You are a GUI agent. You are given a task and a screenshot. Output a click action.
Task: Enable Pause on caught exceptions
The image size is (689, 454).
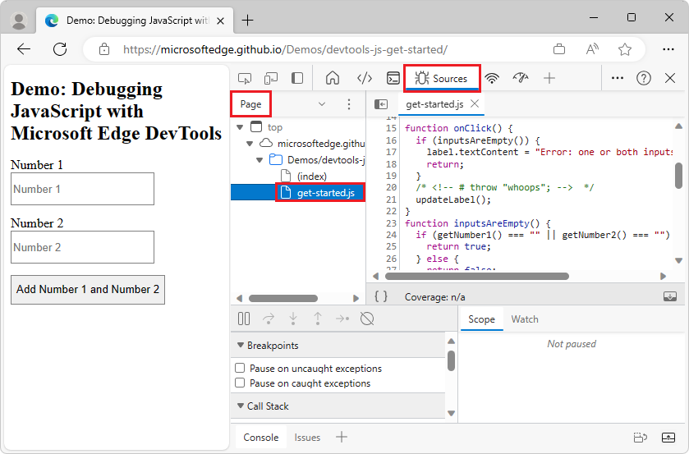click(x=240, y=383)
